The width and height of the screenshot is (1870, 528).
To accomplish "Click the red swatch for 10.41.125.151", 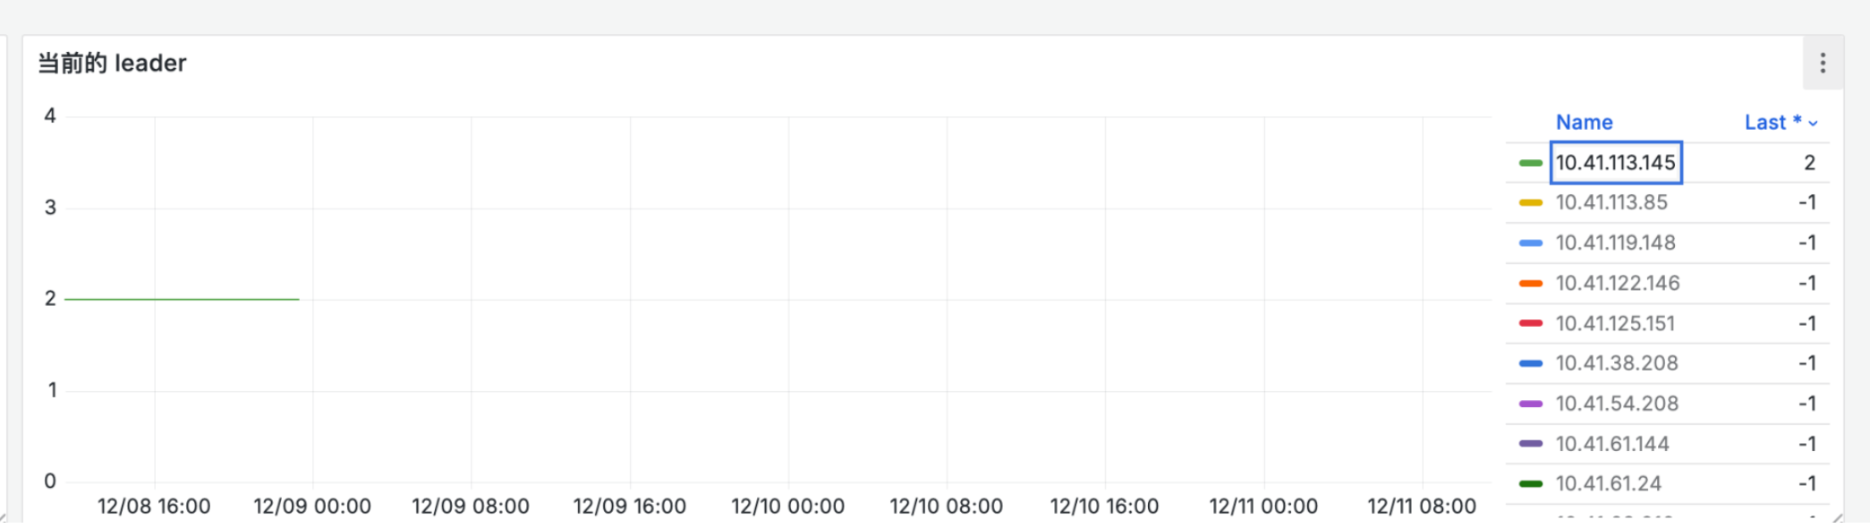I will 1530,323.
